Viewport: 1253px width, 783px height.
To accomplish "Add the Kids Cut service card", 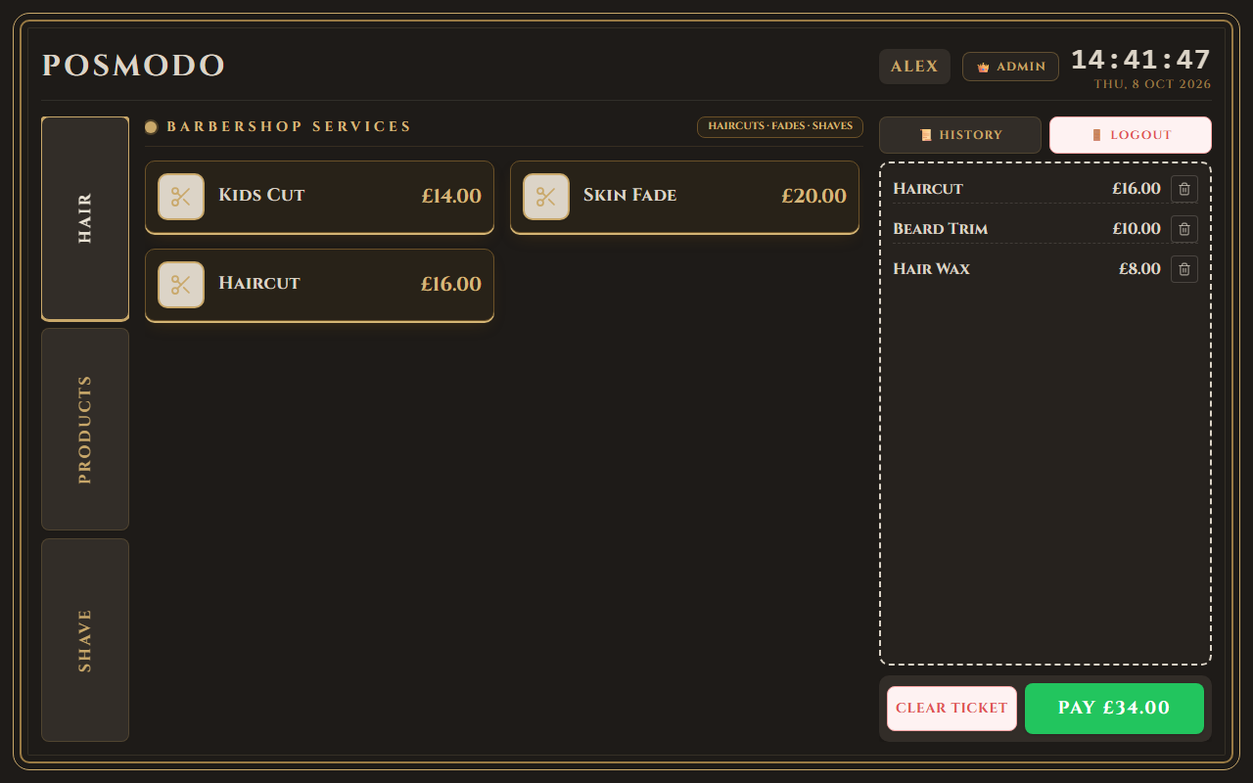I will (319, 197).
